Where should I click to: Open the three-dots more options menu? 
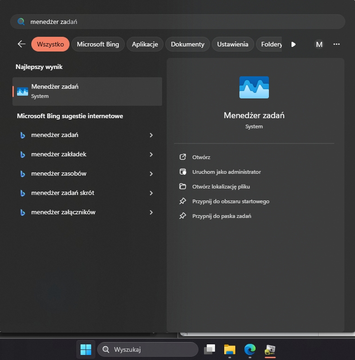[336, 44]
